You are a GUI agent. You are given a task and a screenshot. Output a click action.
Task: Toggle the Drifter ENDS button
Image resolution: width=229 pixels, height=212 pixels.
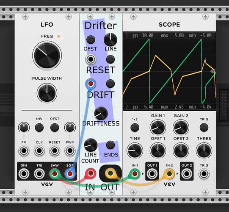coord(110,145)
